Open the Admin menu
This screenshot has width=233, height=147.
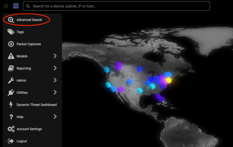click(x=21, y=81)
